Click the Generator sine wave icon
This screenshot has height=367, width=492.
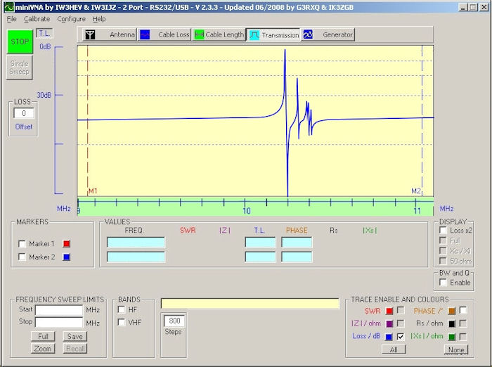point(308,34)
